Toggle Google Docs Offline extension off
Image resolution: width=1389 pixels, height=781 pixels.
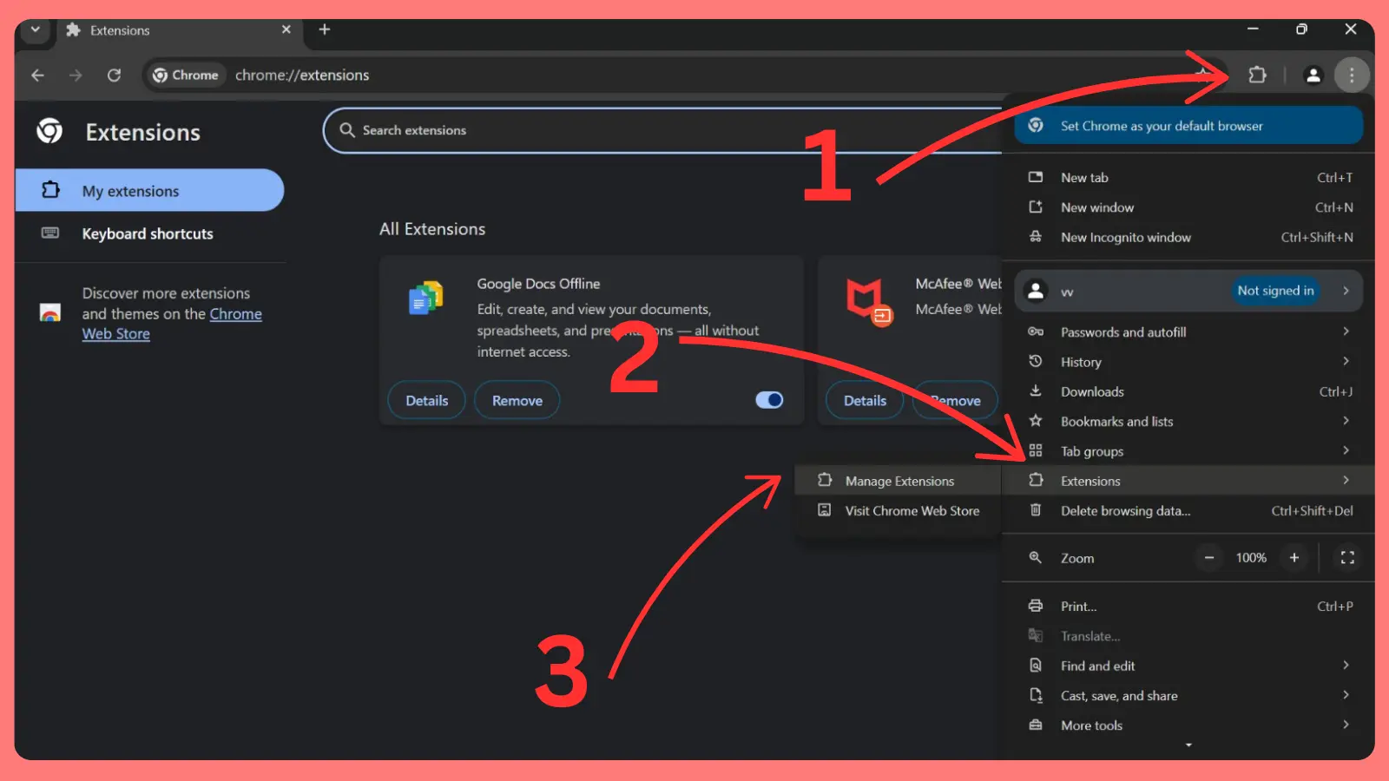[767, 399]
